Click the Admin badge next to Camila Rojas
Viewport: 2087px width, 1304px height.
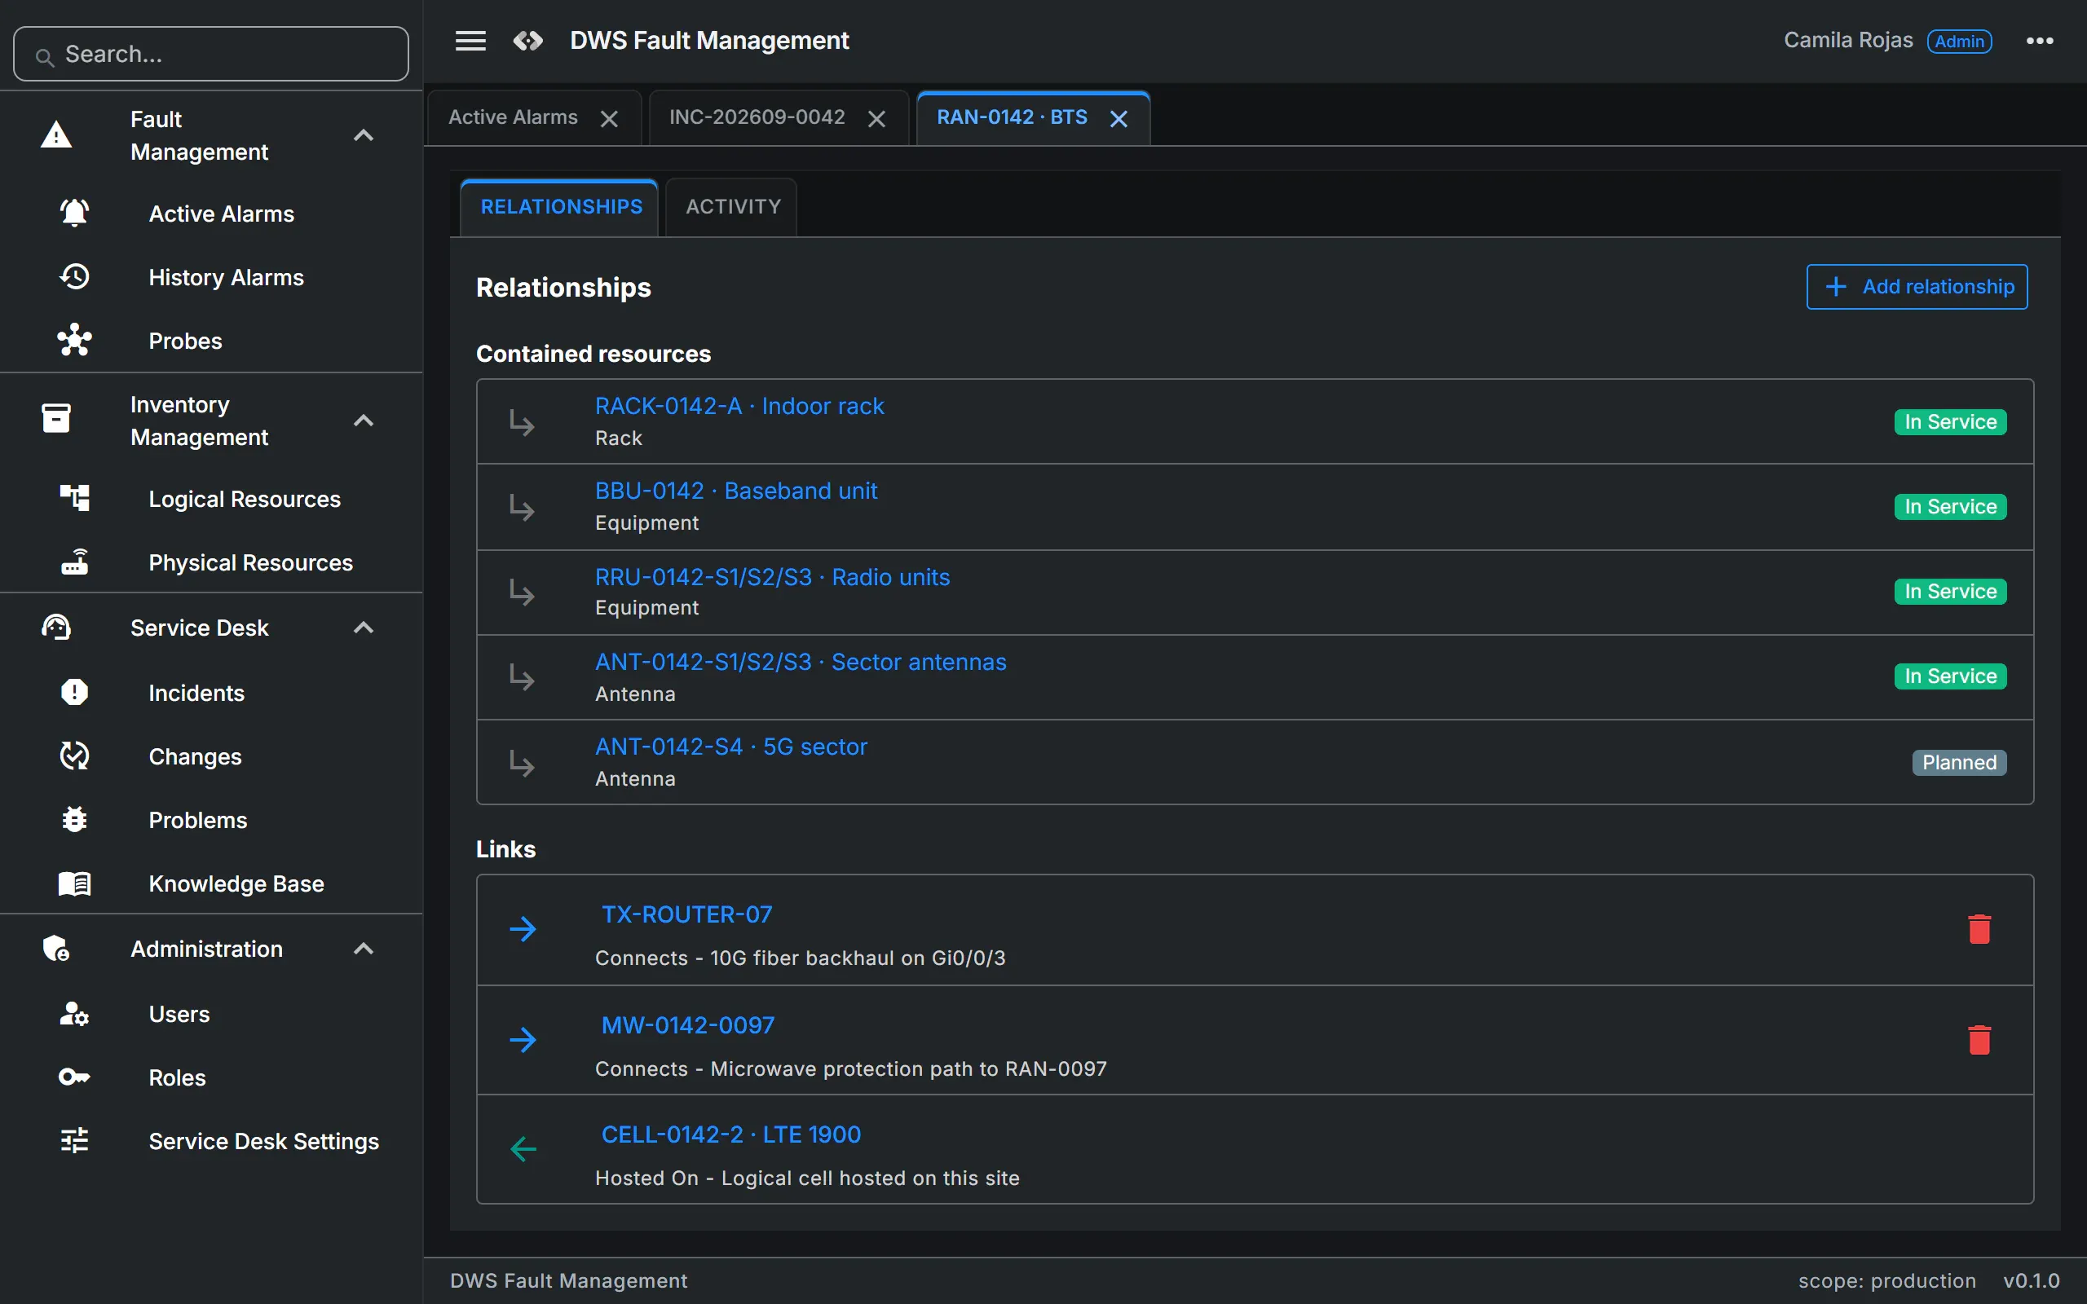pyautogui.click(x=1959, y=41)
